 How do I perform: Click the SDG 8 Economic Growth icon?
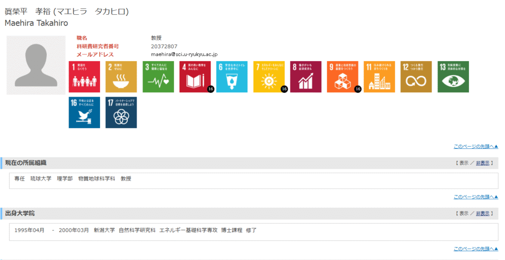[x=306, y=76]
